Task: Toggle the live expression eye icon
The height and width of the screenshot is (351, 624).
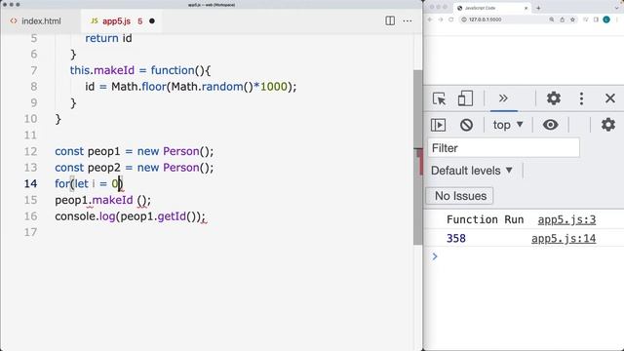Action: (x=550, y=125)
